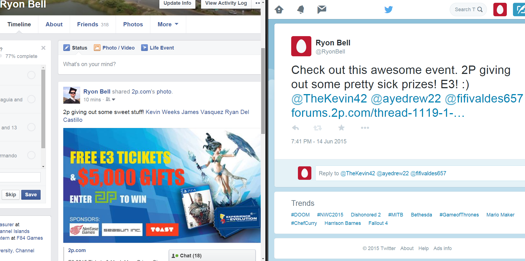The image size is (525, 261).
Task: Select the circle next to 'rmando'
Action: click(31, 155)
